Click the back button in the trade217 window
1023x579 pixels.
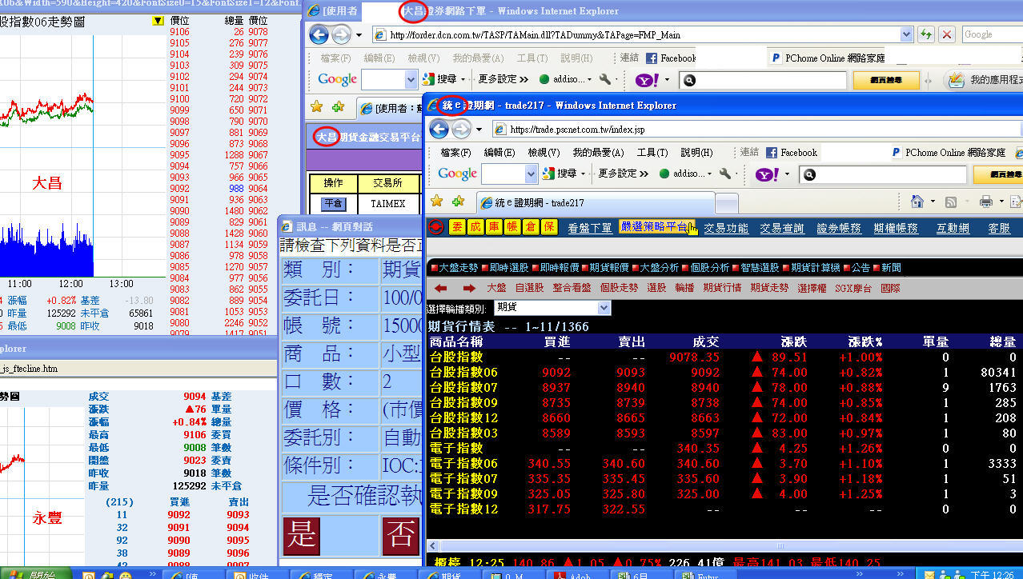439,129
